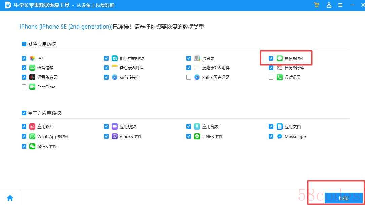The image size is (365, 205).
Task: Uncheck the WhatsApp&附件 checkbox
Action: (24, 136)
